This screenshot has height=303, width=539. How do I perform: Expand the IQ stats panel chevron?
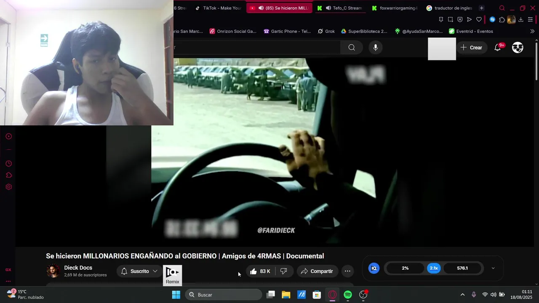point(493,268)
